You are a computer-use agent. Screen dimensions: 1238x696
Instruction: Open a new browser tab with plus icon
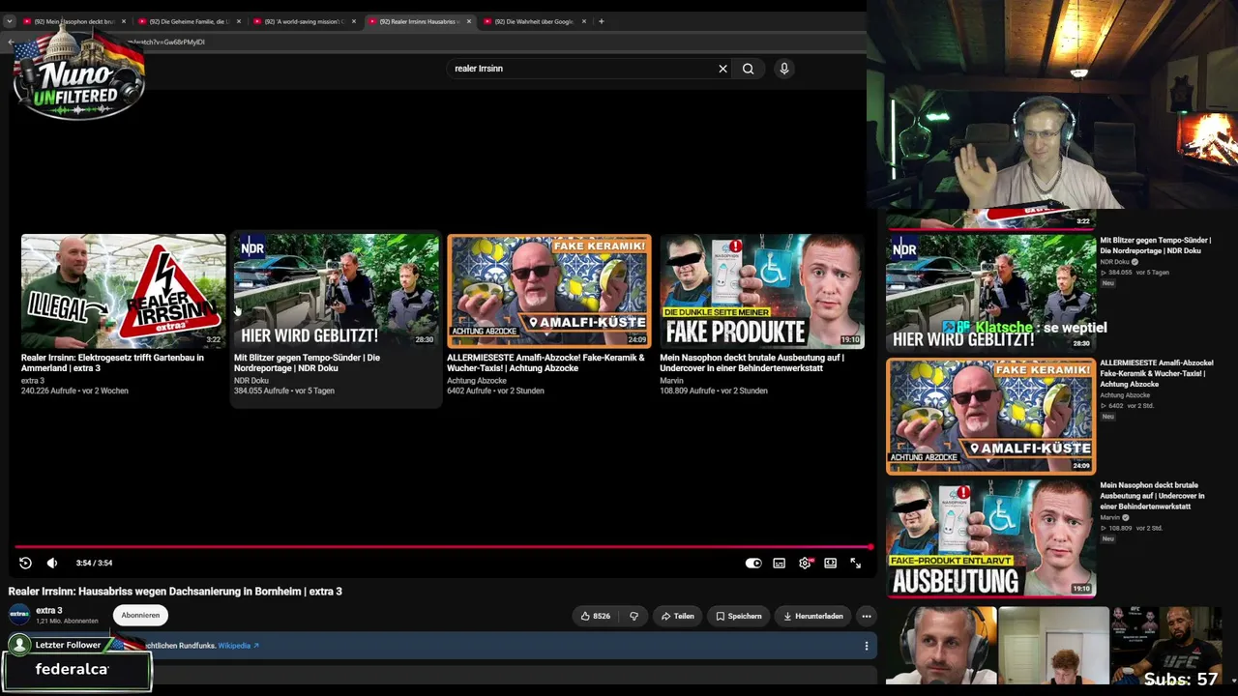(x=602, y=21)
